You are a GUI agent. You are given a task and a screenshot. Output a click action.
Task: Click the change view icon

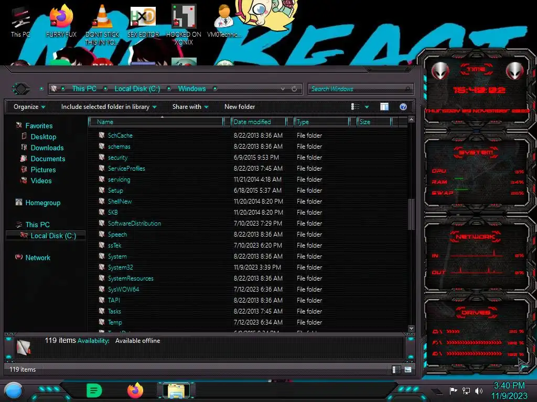coord(355,107)
